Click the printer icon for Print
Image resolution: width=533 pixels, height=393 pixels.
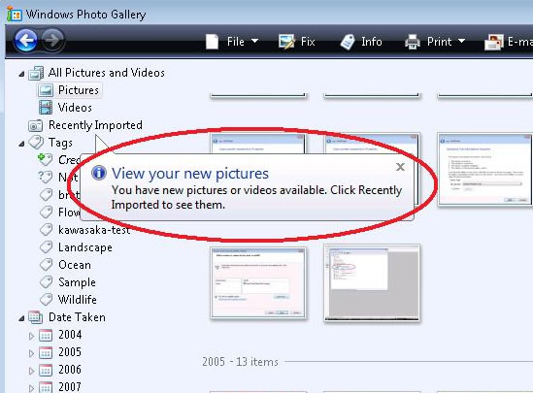pos(413,42)
